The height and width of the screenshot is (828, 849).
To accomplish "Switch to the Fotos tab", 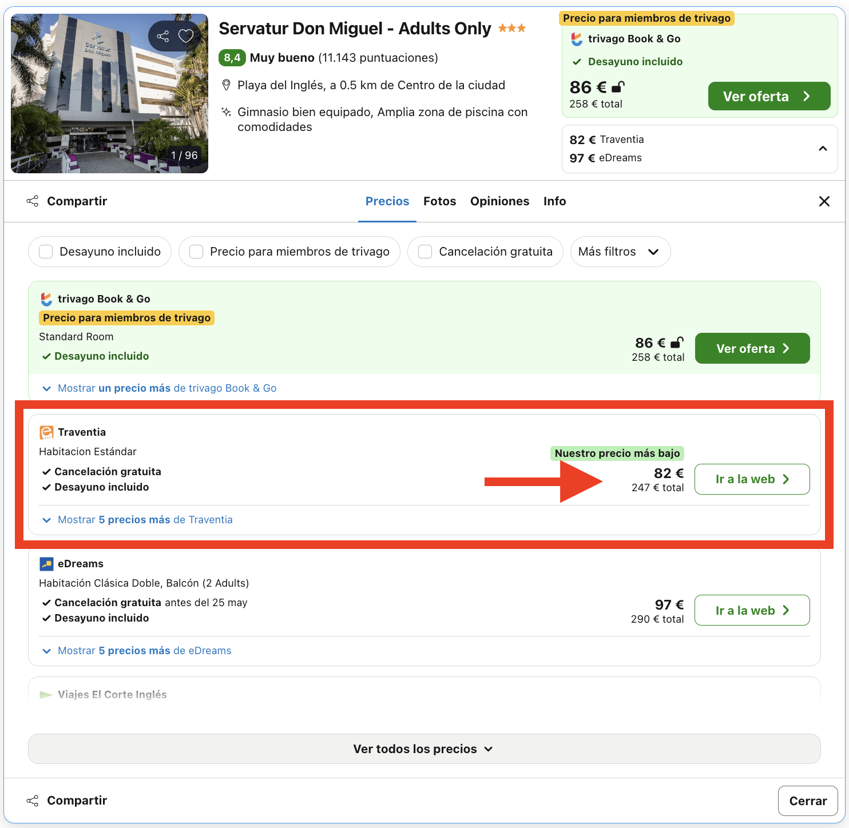I will (439, 201).
